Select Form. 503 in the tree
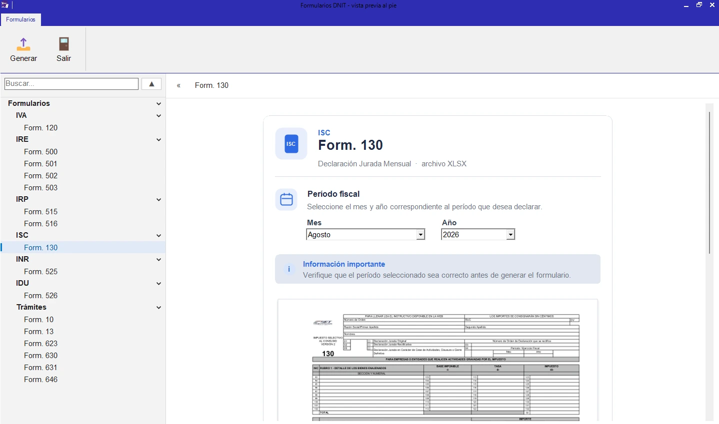719x424 pixels. click(x=40, y=188)
